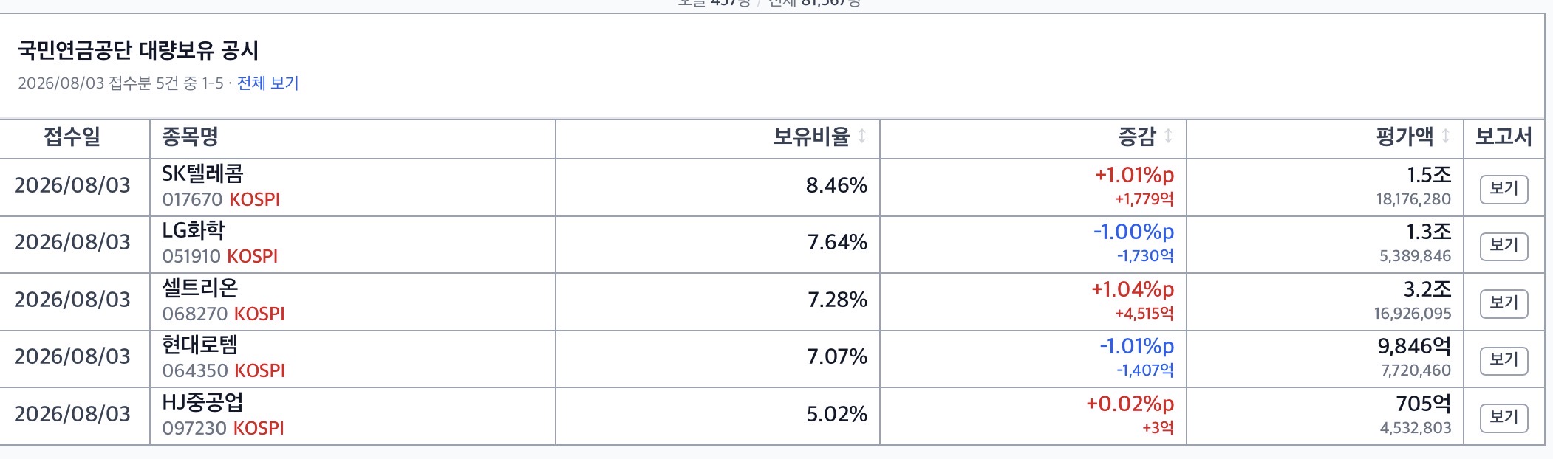Image resolution: width=1553 pixels, height=459 pixels.
Task: Click the 증감 column header label
Action: (x=1136, y=137)
